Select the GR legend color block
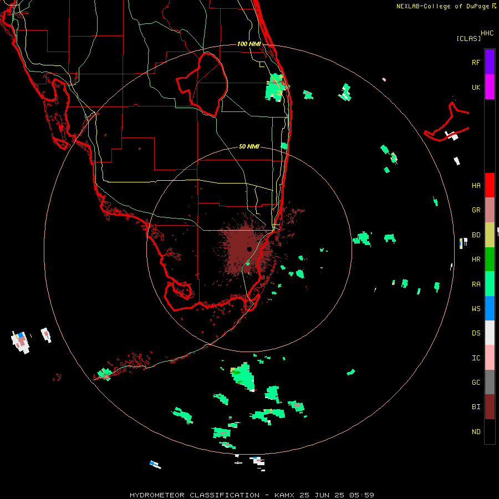The width and height of the screenshot is (499, 499). (x=490, y=210)
